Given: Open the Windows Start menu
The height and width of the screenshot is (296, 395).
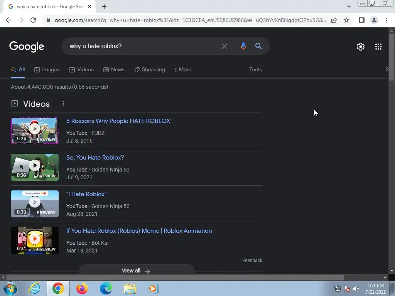Looking at the screenshot, I should (10, 288).
